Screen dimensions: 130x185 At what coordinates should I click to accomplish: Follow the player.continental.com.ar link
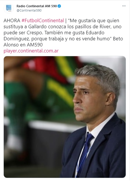pos(31,51)
